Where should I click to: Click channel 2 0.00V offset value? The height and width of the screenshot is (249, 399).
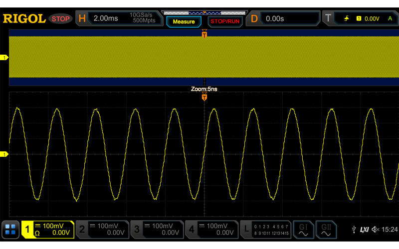116,233
